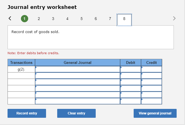Click the Debit column header
185x125 pixels.
click(x=131, y=62)
